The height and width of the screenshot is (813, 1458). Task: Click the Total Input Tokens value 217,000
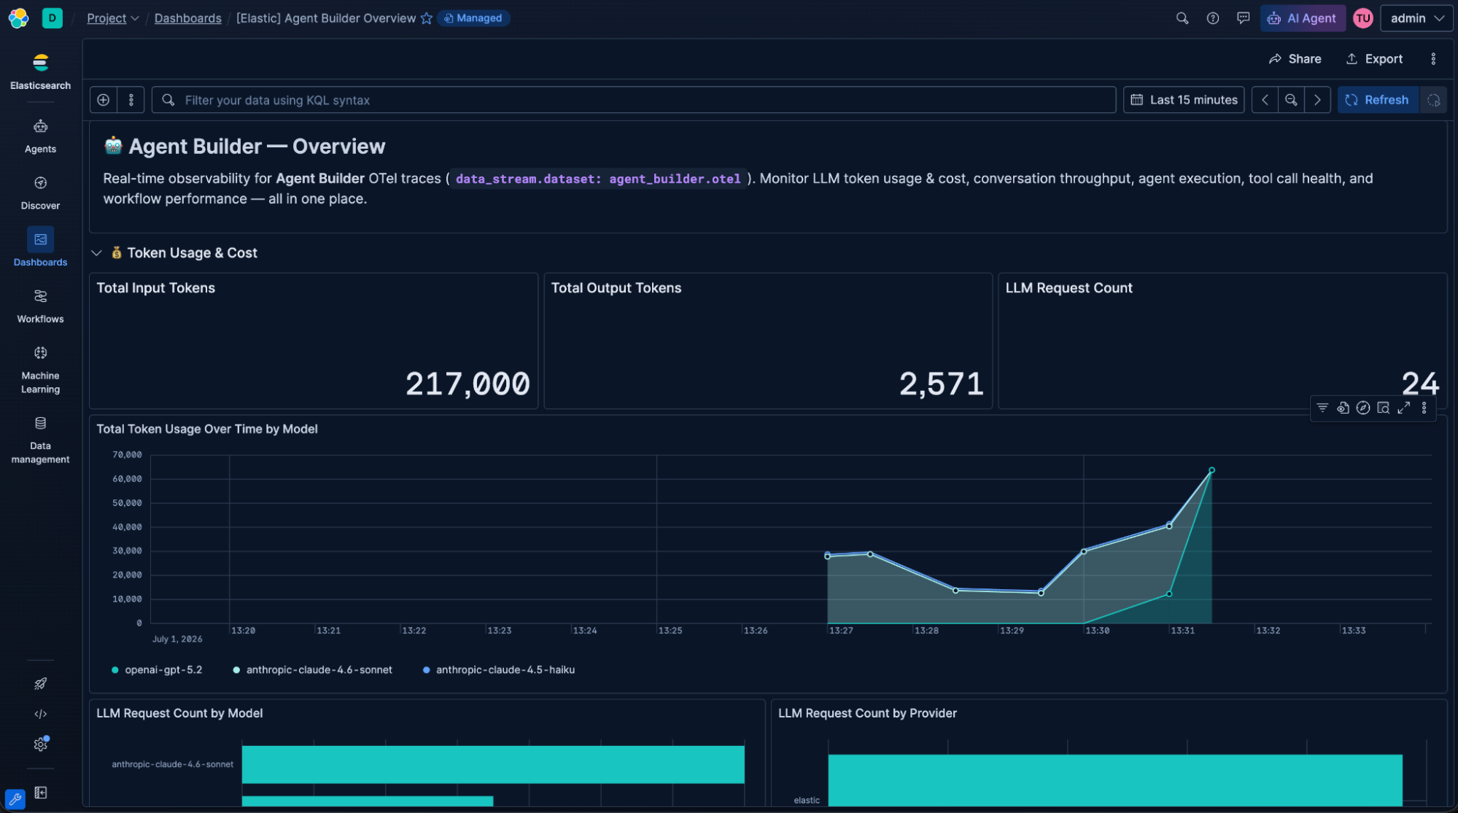click(468, 384)
